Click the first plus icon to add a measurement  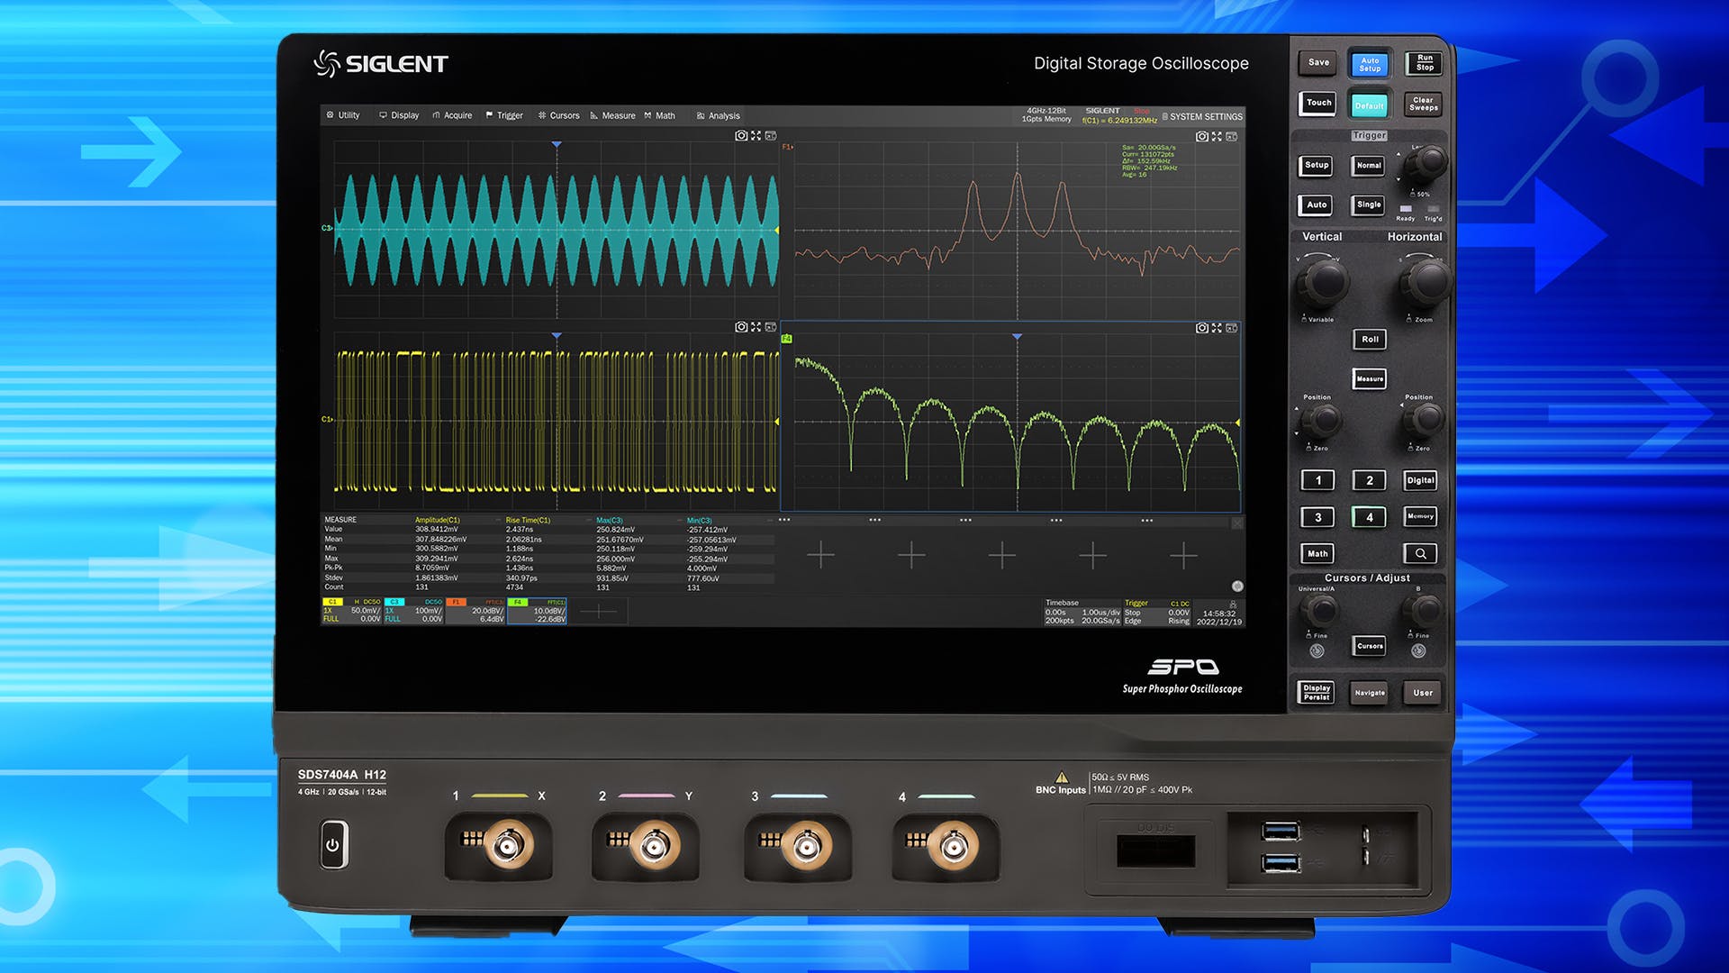820,555
